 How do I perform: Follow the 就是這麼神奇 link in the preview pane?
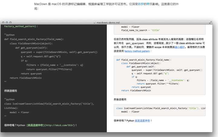(x=142, y=121)
